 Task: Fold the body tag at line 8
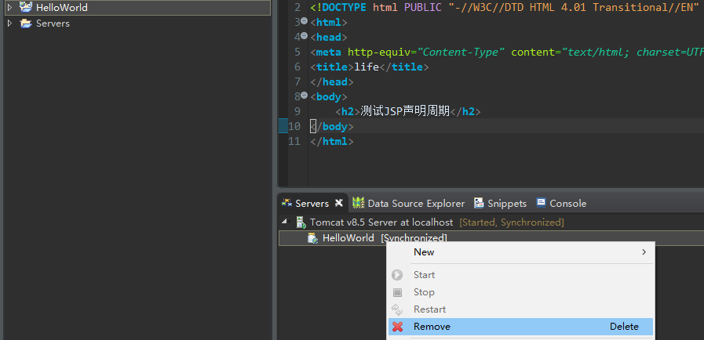tap(304, 96)
